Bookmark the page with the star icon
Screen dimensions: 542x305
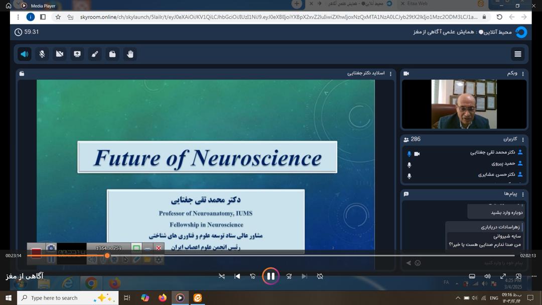click(58, 17)
